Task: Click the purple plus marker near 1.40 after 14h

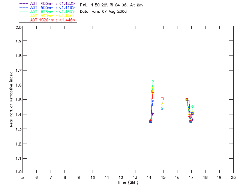Action: (x=153, y=114)
